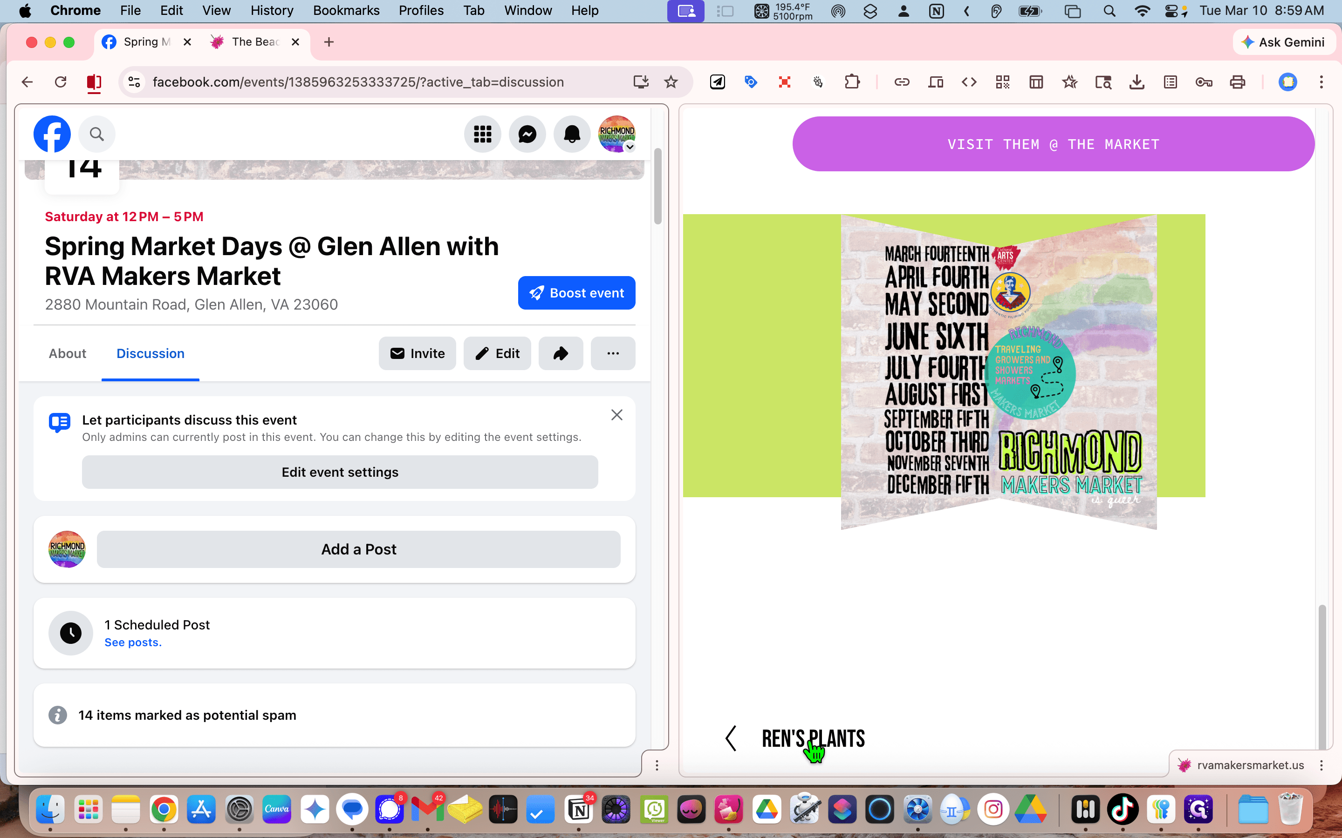Open Facebook home logo
Image resolution: width=1342 pixels, height=838 pixels.
click(x=52, y=134)
